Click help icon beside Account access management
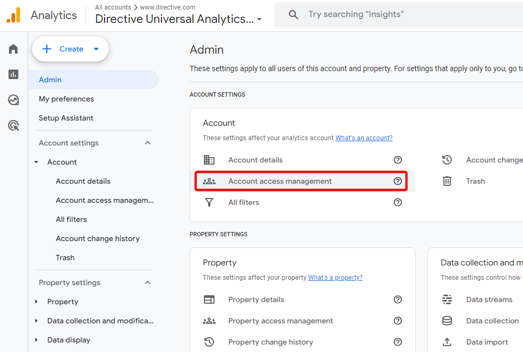This screenshot has width=523, height=352. click(398, 181)
